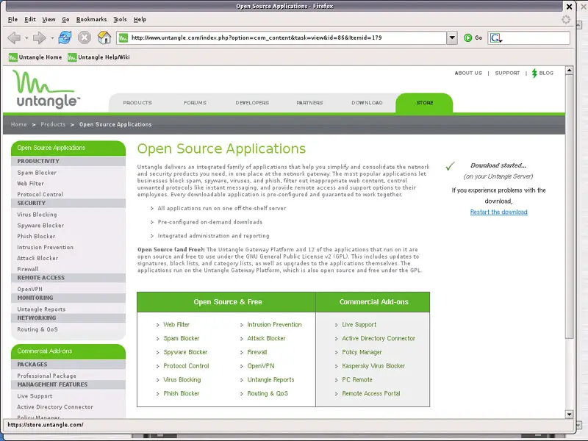Open Intrusion Prevention in the sidebar
This screenshot has height=441, width=588.
[x=46, y=248]
